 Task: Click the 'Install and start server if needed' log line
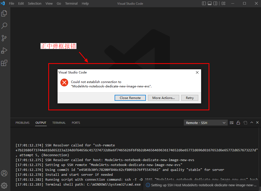[x=64, y=175]
